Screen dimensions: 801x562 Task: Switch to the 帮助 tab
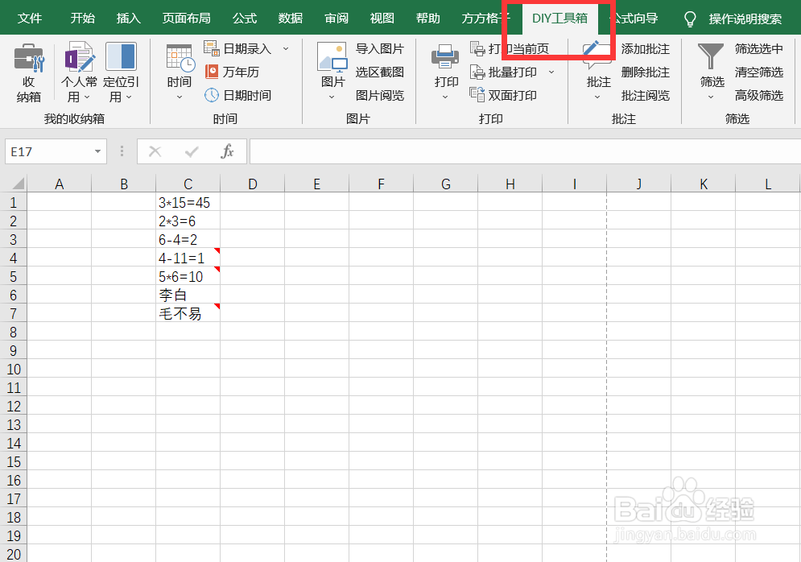coord(428,19)
